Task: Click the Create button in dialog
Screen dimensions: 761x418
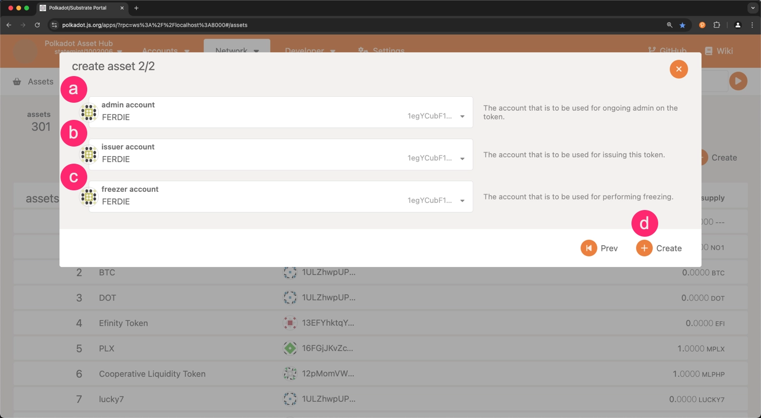Action: click(x=659, y=248)
